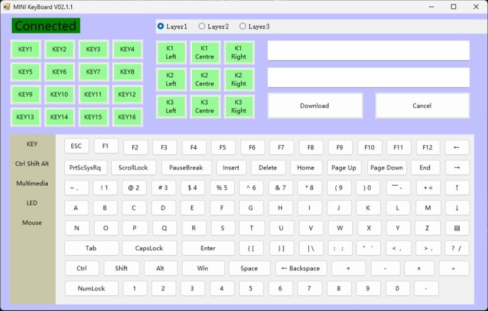Choose the K1 Left knob action

coord(171,52)
